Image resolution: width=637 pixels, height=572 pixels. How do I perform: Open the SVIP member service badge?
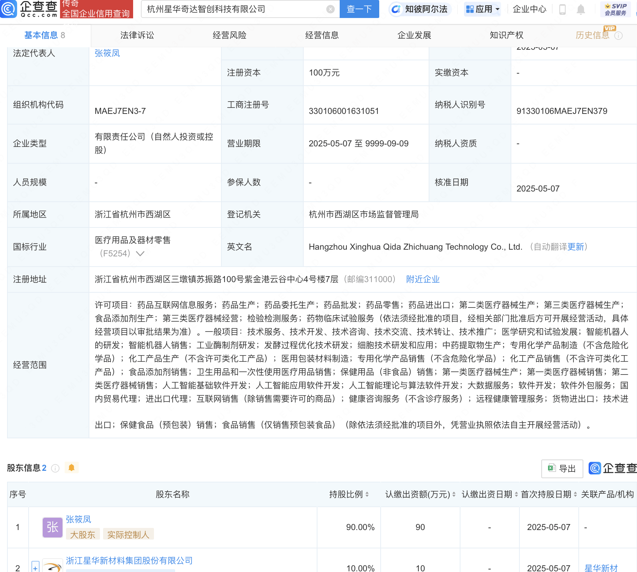[615, 9]
